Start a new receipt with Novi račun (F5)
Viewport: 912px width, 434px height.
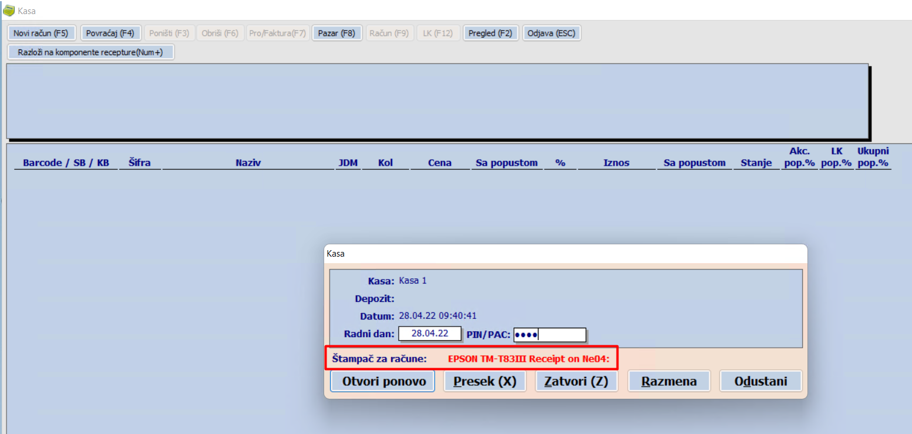(x=41, y=33)
